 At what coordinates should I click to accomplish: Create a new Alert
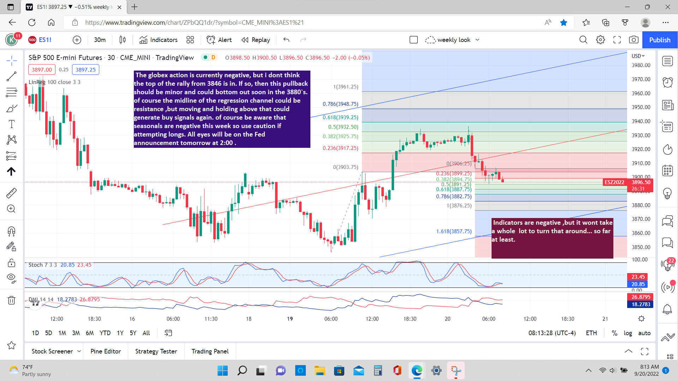click(x=219, y=40)
